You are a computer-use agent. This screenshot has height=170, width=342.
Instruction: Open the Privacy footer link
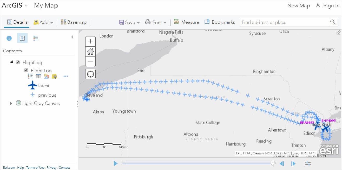point(51,168)
